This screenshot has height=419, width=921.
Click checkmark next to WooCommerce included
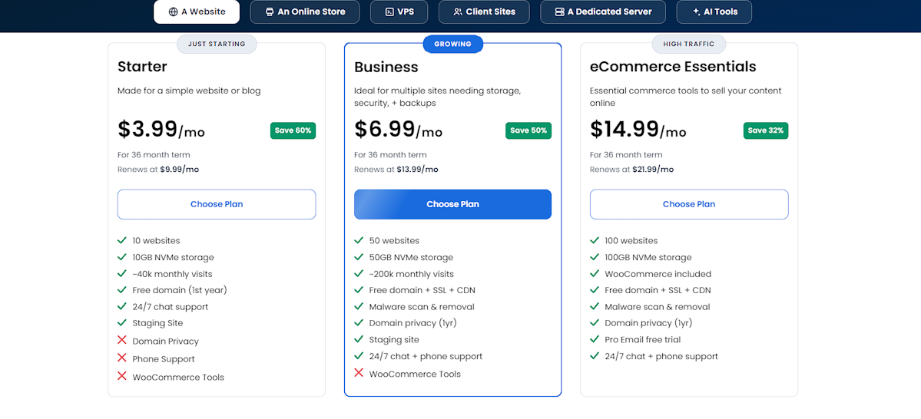[x=595, y=273]
